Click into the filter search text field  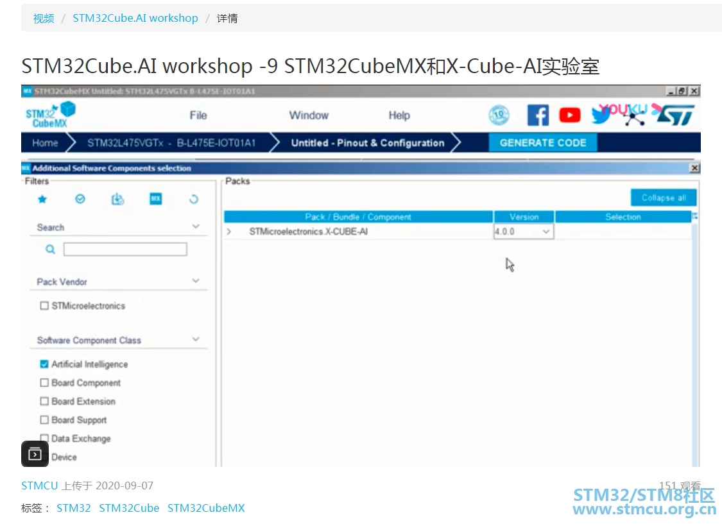(x=125, y=249)
